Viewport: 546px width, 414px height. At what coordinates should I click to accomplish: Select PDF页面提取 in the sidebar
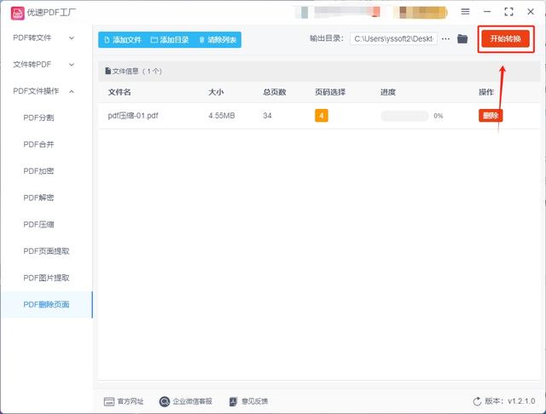coord(46,251)
